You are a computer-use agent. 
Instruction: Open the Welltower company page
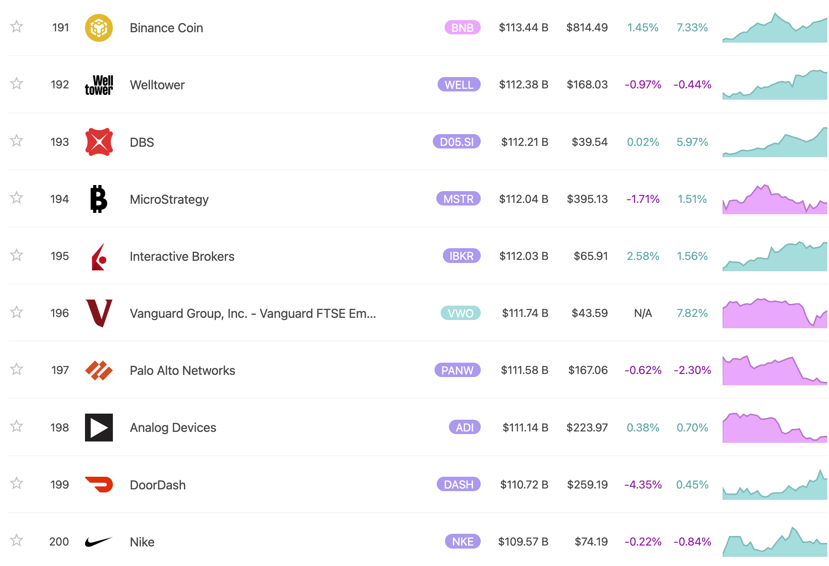click(157, 85)
